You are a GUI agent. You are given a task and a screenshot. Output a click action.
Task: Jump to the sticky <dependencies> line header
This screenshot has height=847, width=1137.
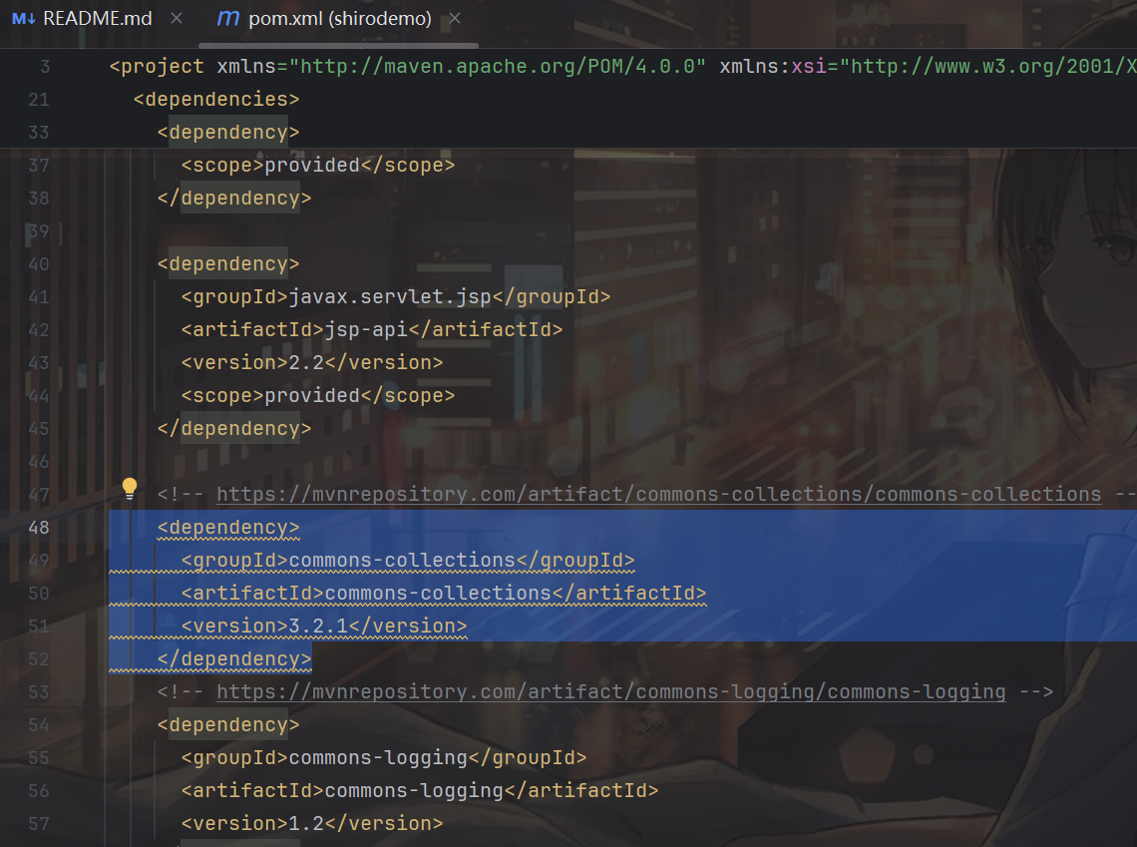pyautogui.click(x=215, y=100)
